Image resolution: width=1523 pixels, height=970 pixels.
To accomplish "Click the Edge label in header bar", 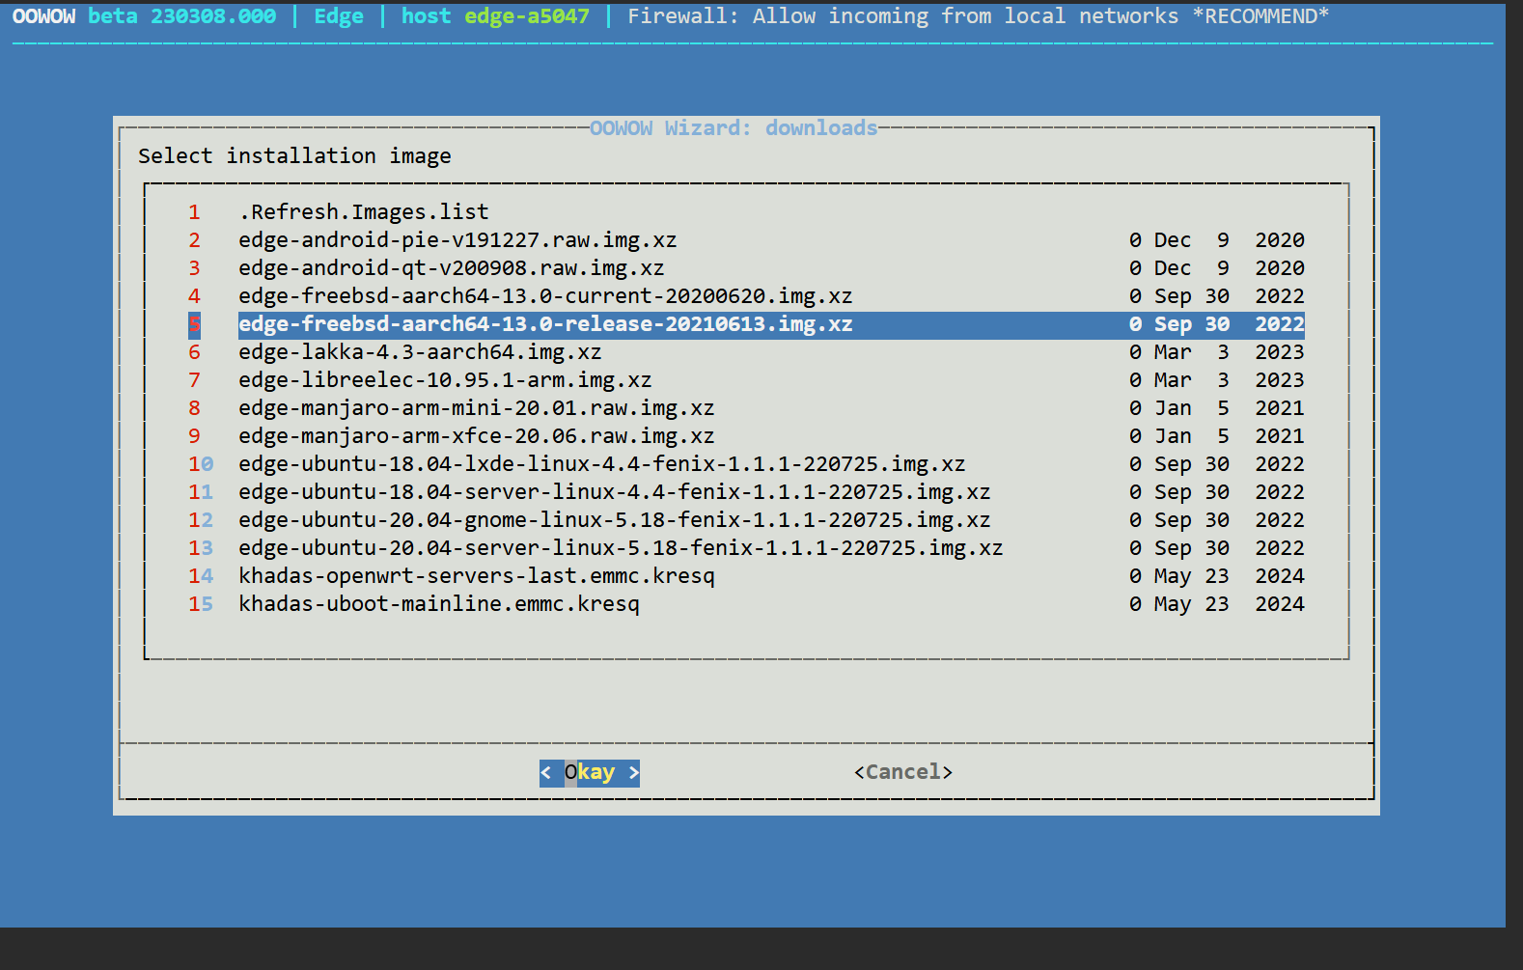I will pyautogui.click(x=339, y=16).
